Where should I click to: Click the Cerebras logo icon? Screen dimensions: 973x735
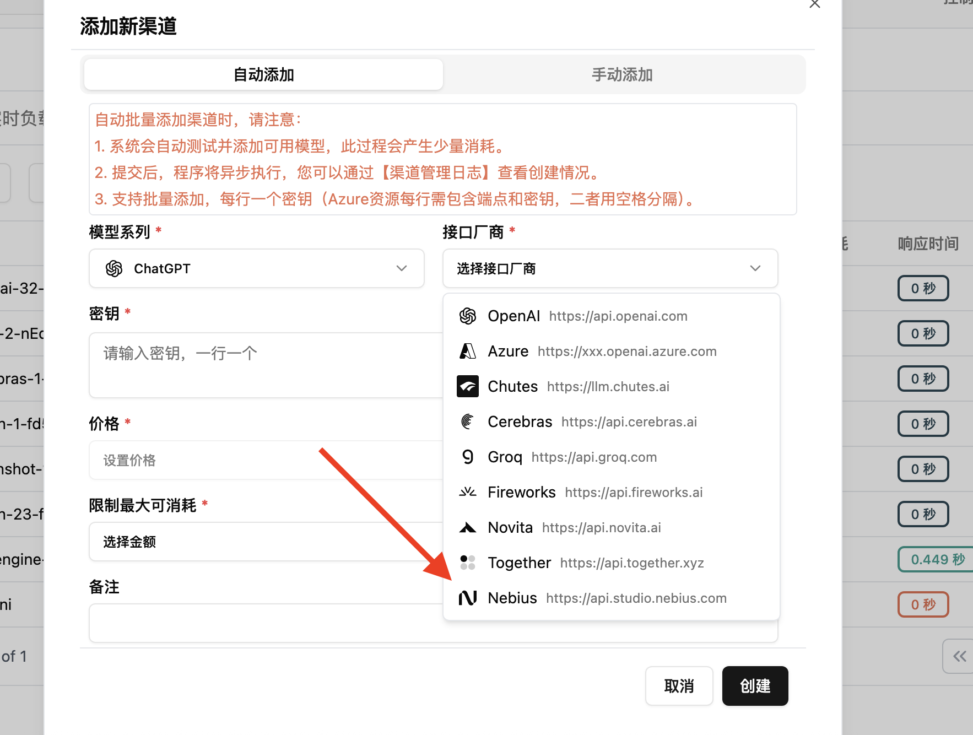click(x=467, y=422)
